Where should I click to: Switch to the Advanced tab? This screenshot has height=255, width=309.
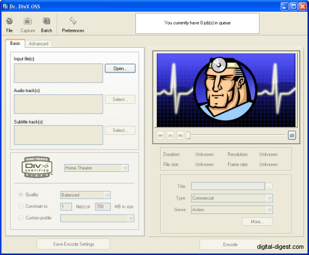[x=38, y=44]
